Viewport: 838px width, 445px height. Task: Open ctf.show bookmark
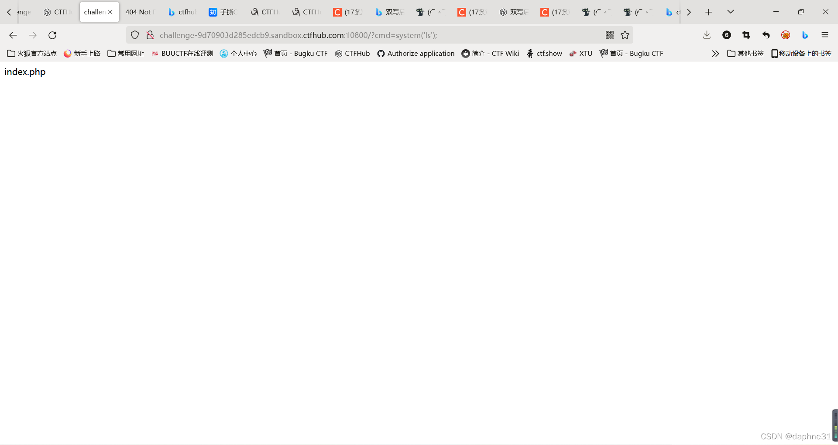544,54
